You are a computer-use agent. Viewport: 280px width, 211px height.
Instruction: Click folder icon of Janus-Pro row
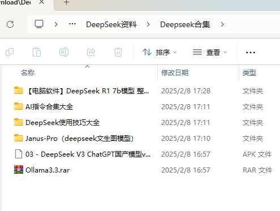19,138
